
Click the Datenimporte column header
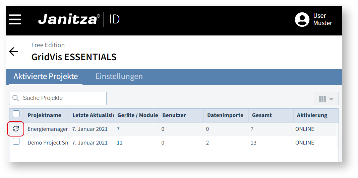pyautogui.click(x=225, y=115)
